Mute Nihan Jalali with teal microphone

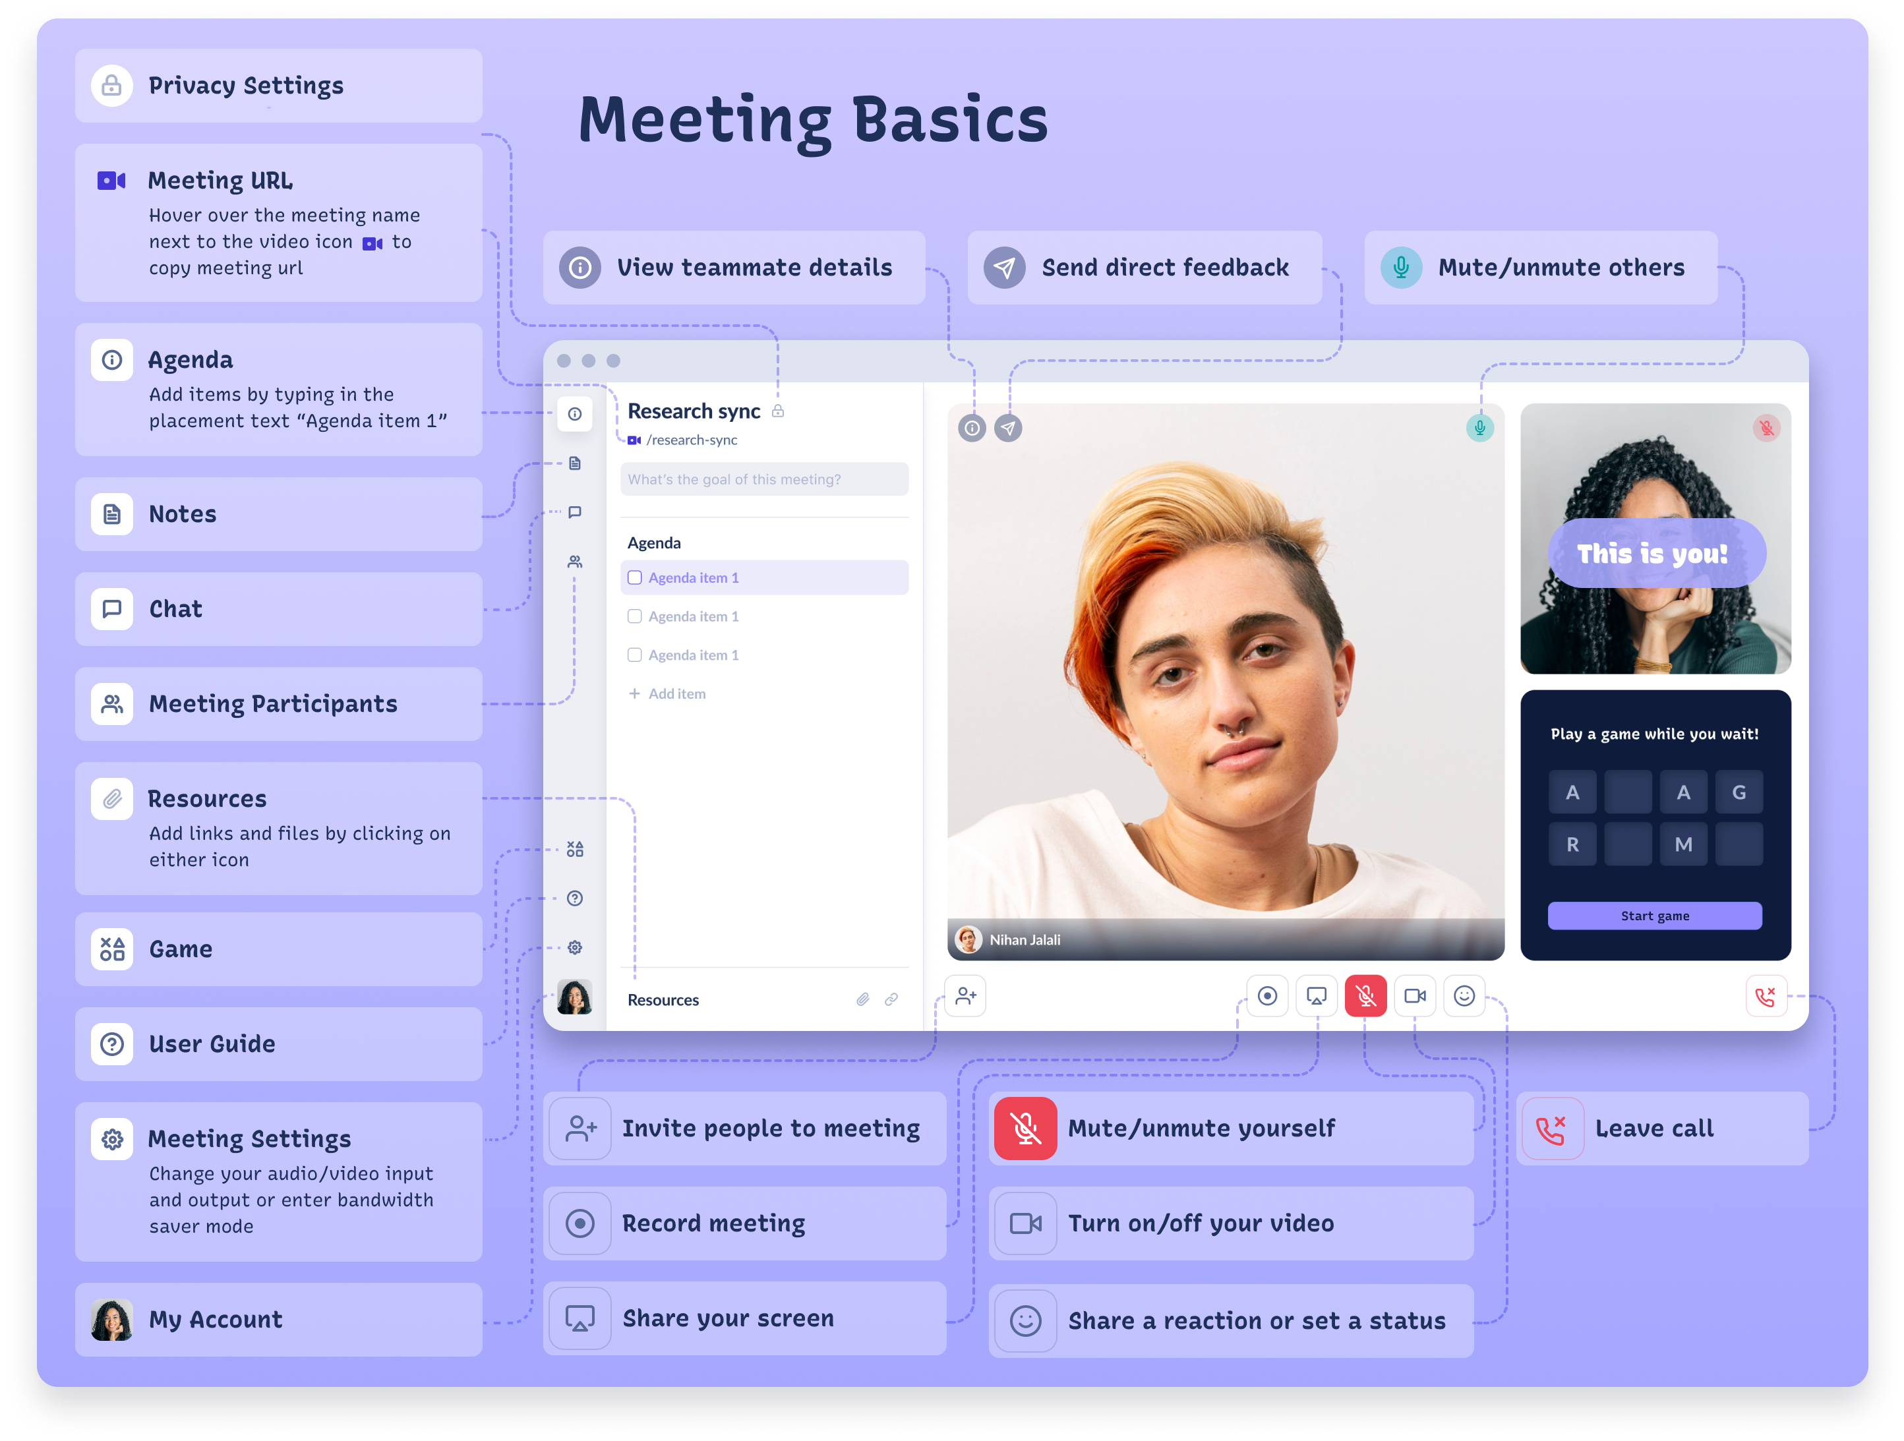1479,428
